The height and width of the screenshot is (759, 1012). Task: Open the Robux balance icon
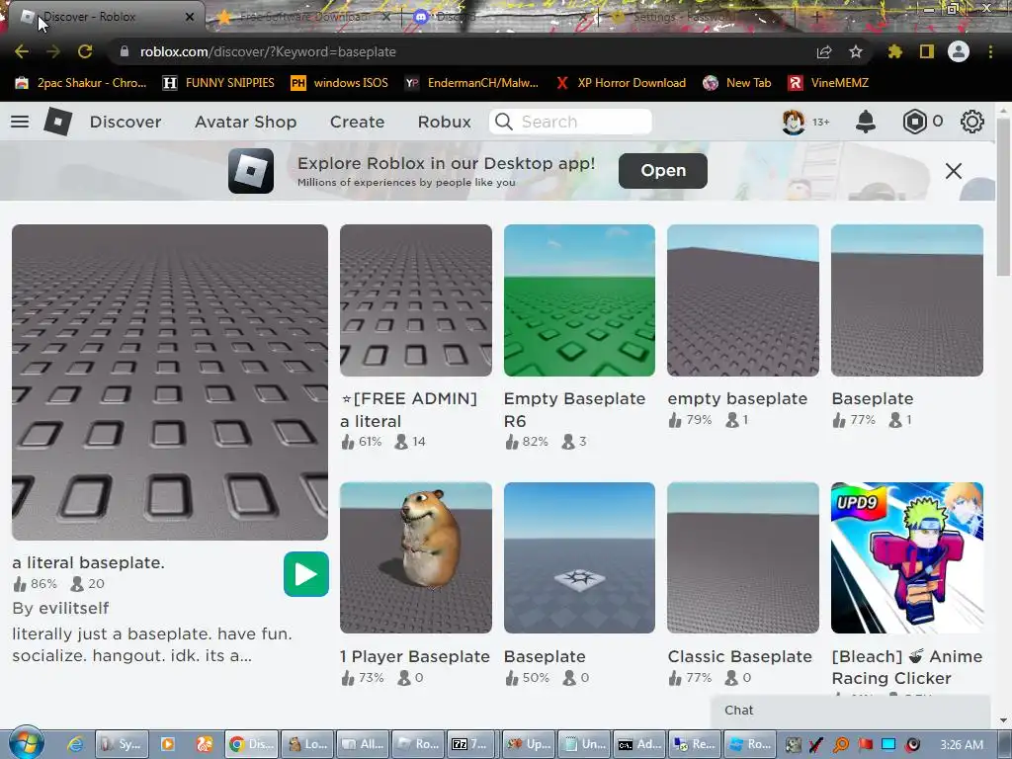(x=914, y=122)
